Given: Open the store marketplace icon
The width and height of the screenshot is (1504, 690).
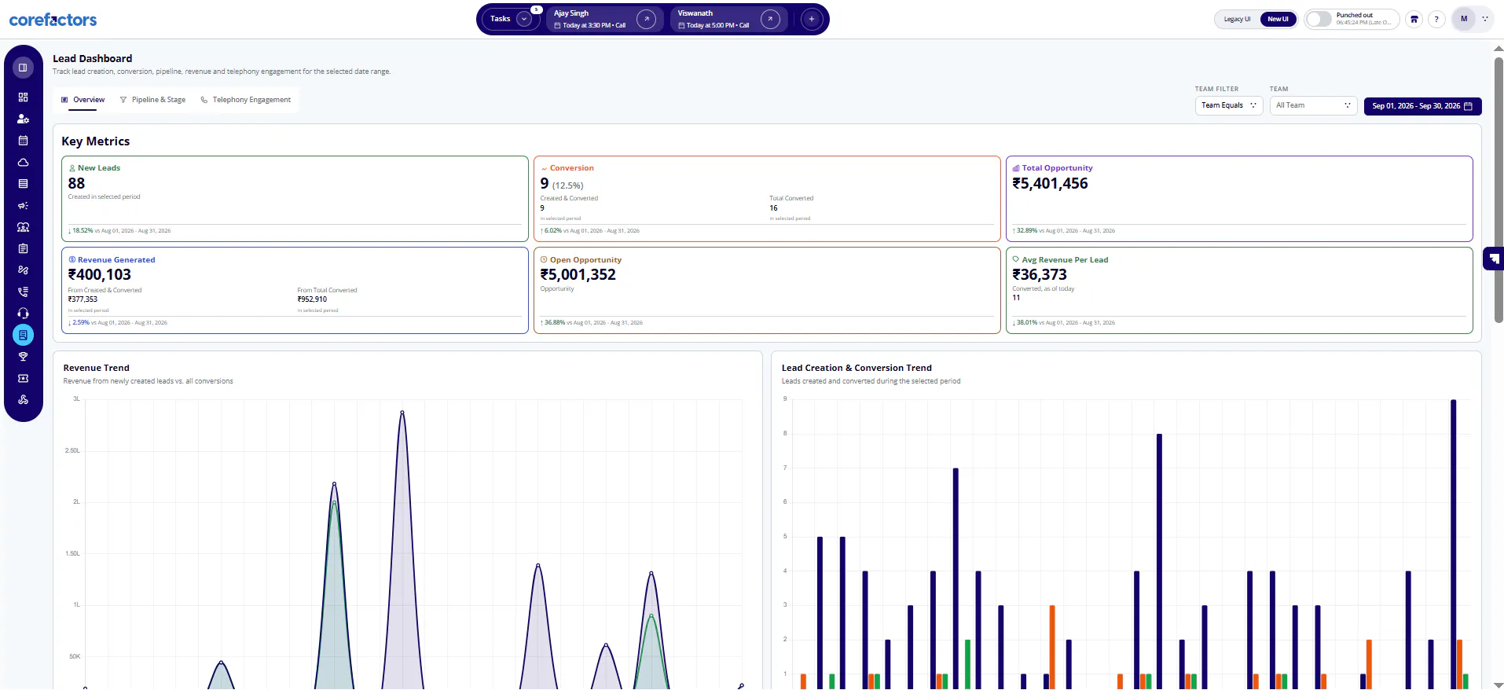Looking at the screenshot, I should [x=1414, y=19].
